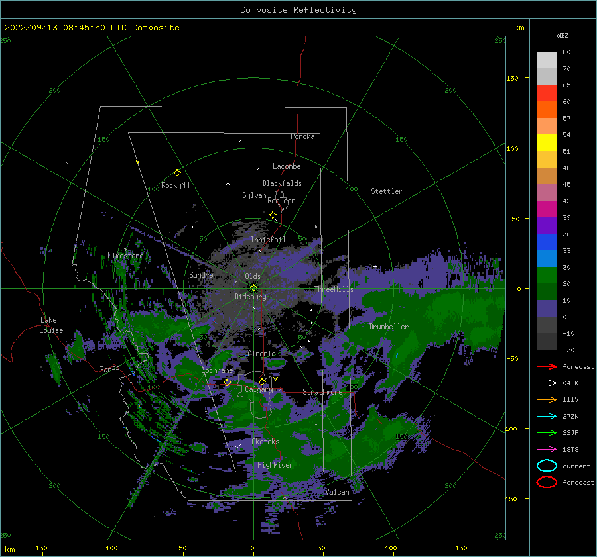Select the Didsbury label
This screenshot has width=597, height=557.
click(250, 297)
